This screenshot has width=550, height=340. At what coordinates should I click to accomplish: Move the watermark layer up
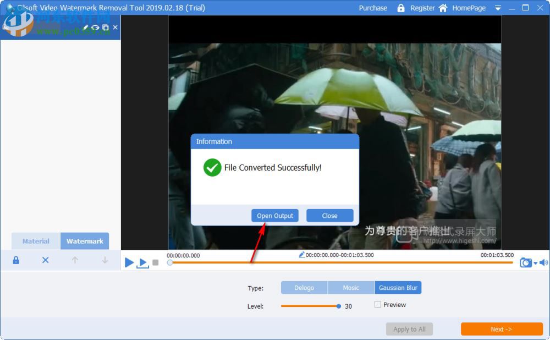75,260
